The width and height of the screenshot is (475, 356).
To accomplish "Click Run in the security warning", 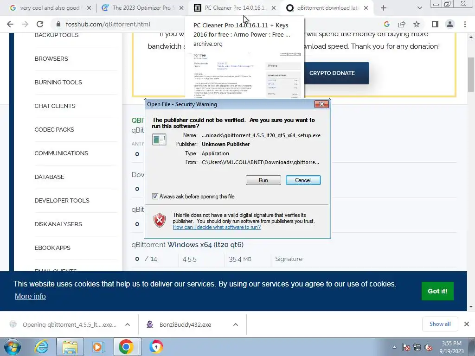I will pyautogui.click(x=263, y=180).
